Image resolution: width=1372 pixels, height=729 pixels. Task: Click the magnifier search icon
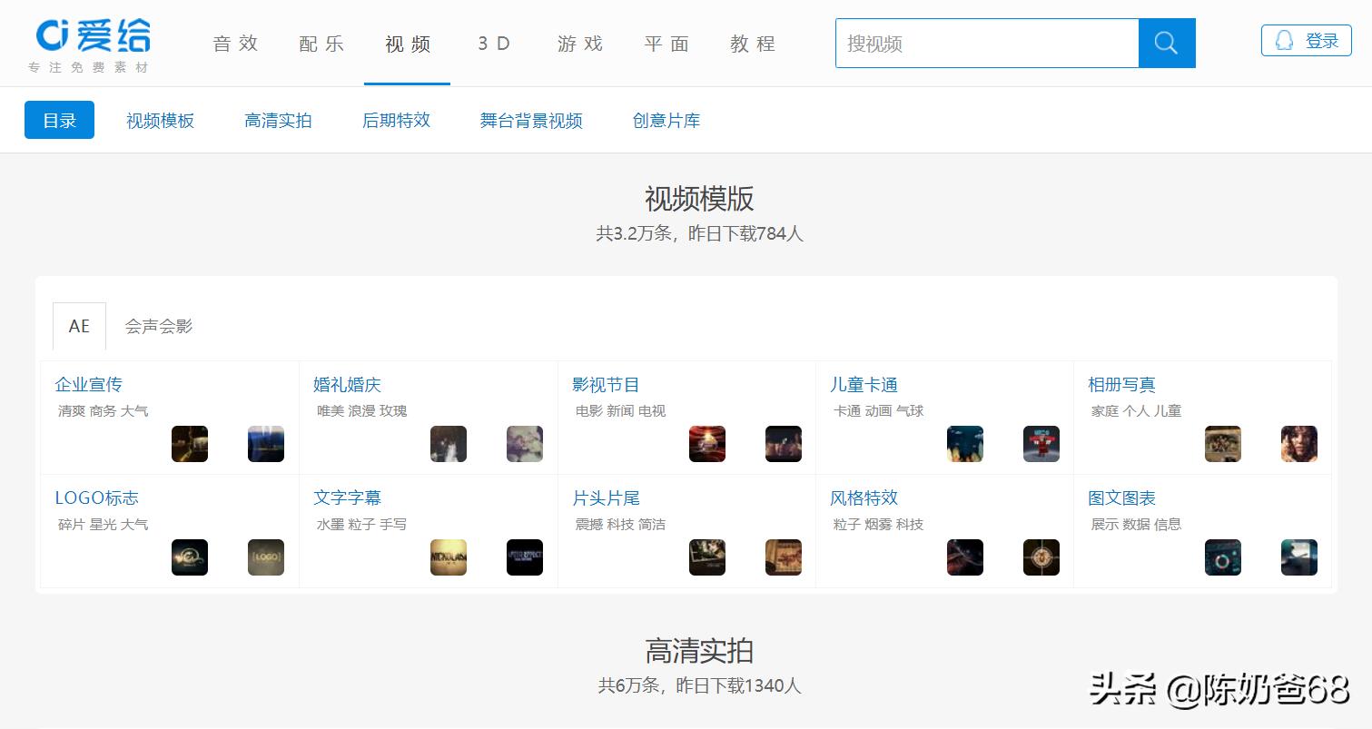coord(1168,43)
